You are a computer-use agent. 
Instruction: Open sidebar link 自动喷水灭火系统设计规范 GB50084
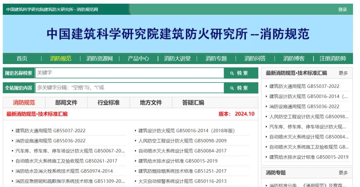pyautogui.click(x=309, y=137)
